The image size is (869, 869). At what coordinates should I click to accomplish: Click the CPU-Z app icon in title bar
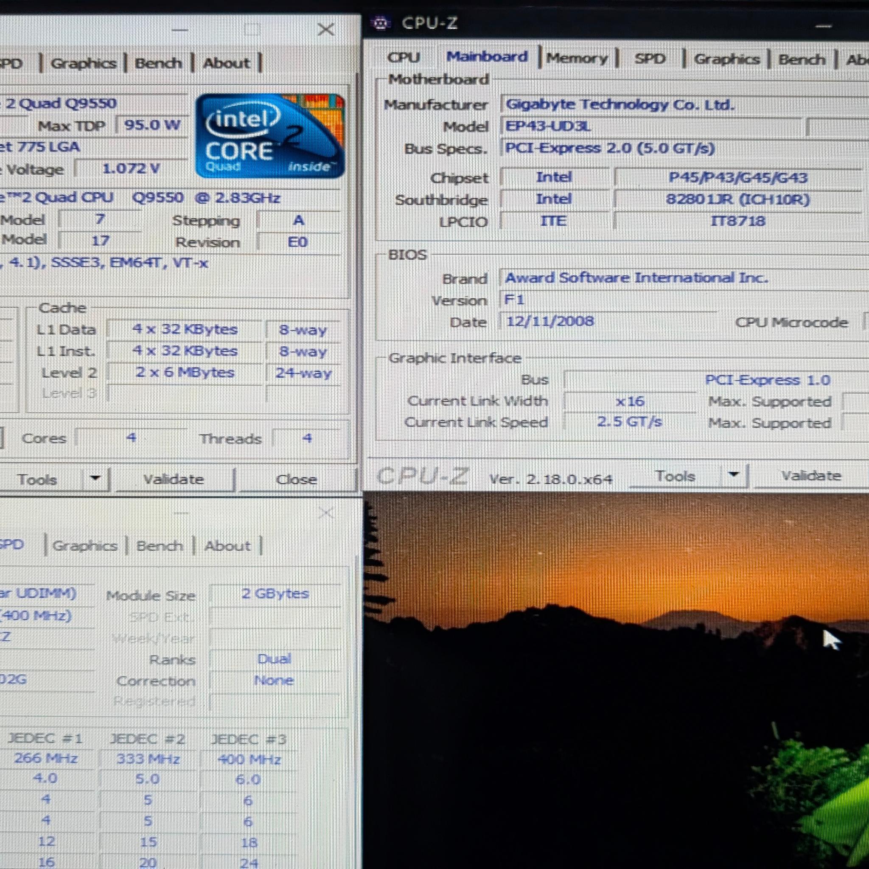coord(381,22)
